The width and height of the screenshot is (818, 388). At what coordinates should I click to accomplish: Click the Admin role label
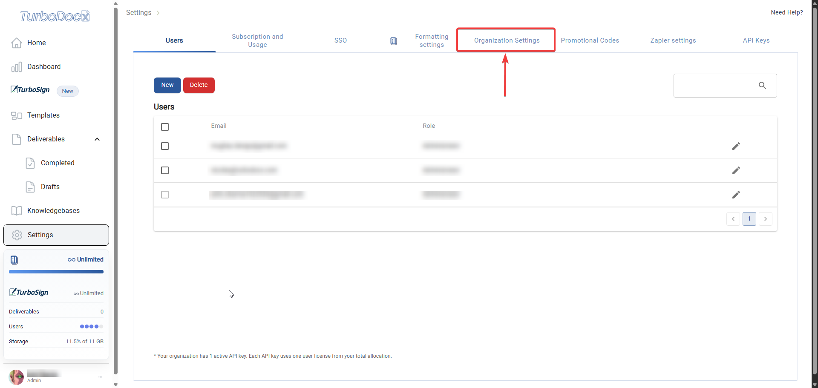click(34, 381)
